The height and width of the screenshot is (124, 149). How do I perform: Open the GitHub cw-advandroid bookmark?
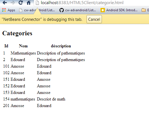click(x=78, y=10)
